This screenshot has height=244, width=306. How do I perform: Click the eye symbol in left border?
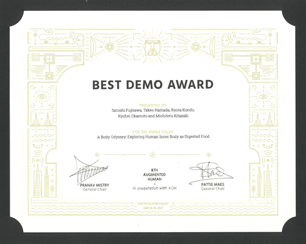click(x=42, y=96)
